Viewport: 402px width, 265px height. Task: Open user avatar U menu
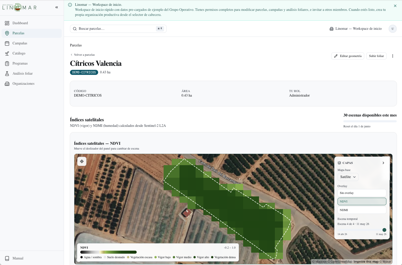(x=393, y=29)
